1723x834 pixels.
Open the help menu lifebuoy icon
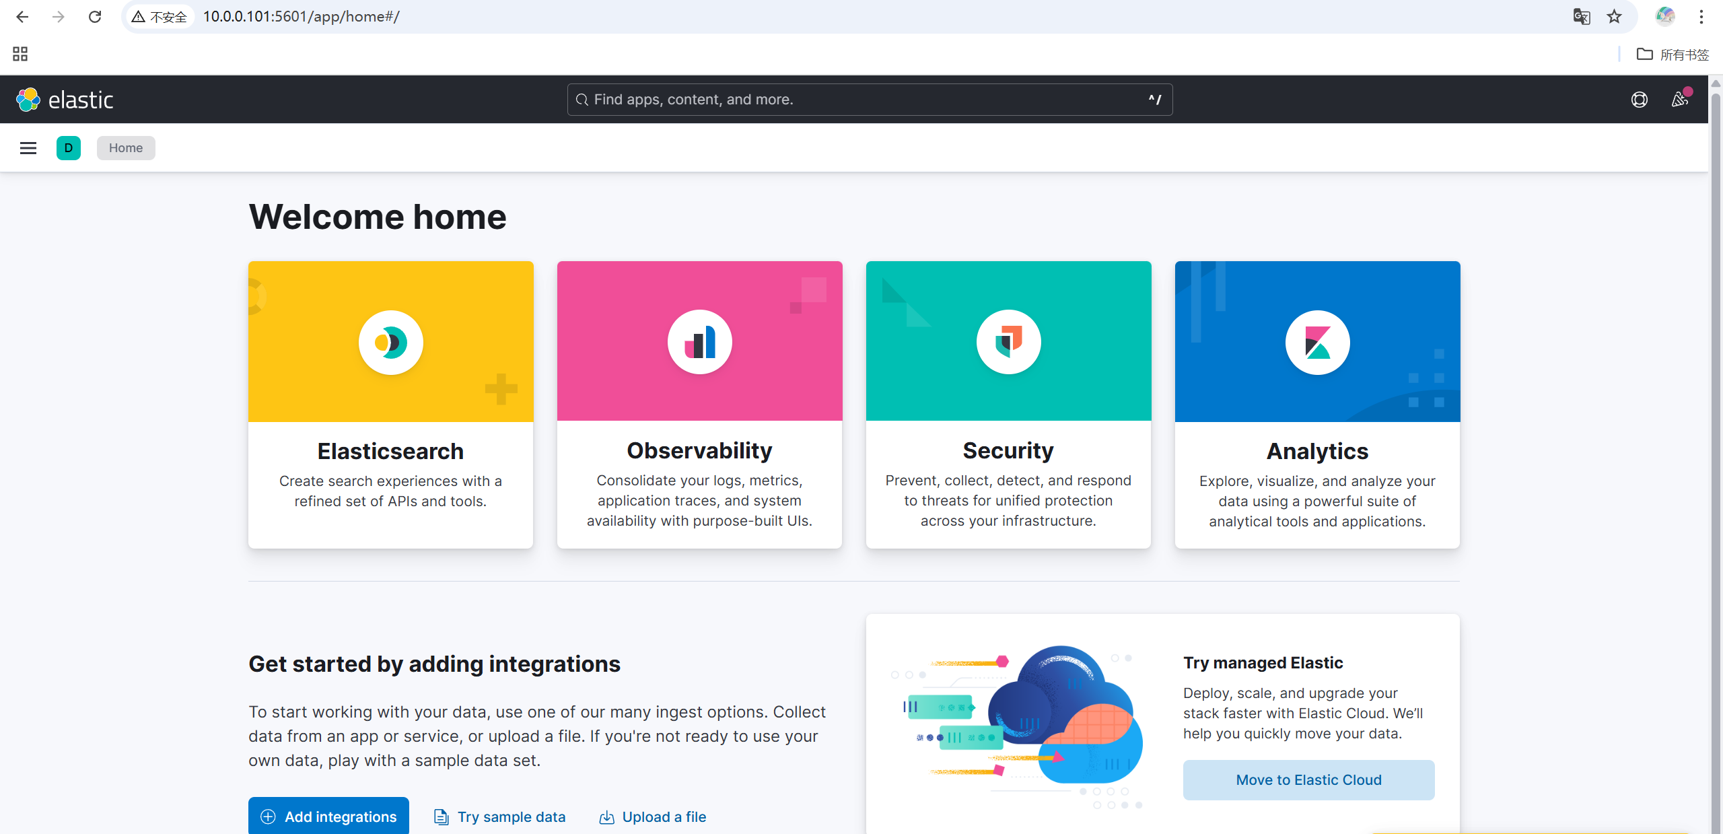(x=1639, y=100)
